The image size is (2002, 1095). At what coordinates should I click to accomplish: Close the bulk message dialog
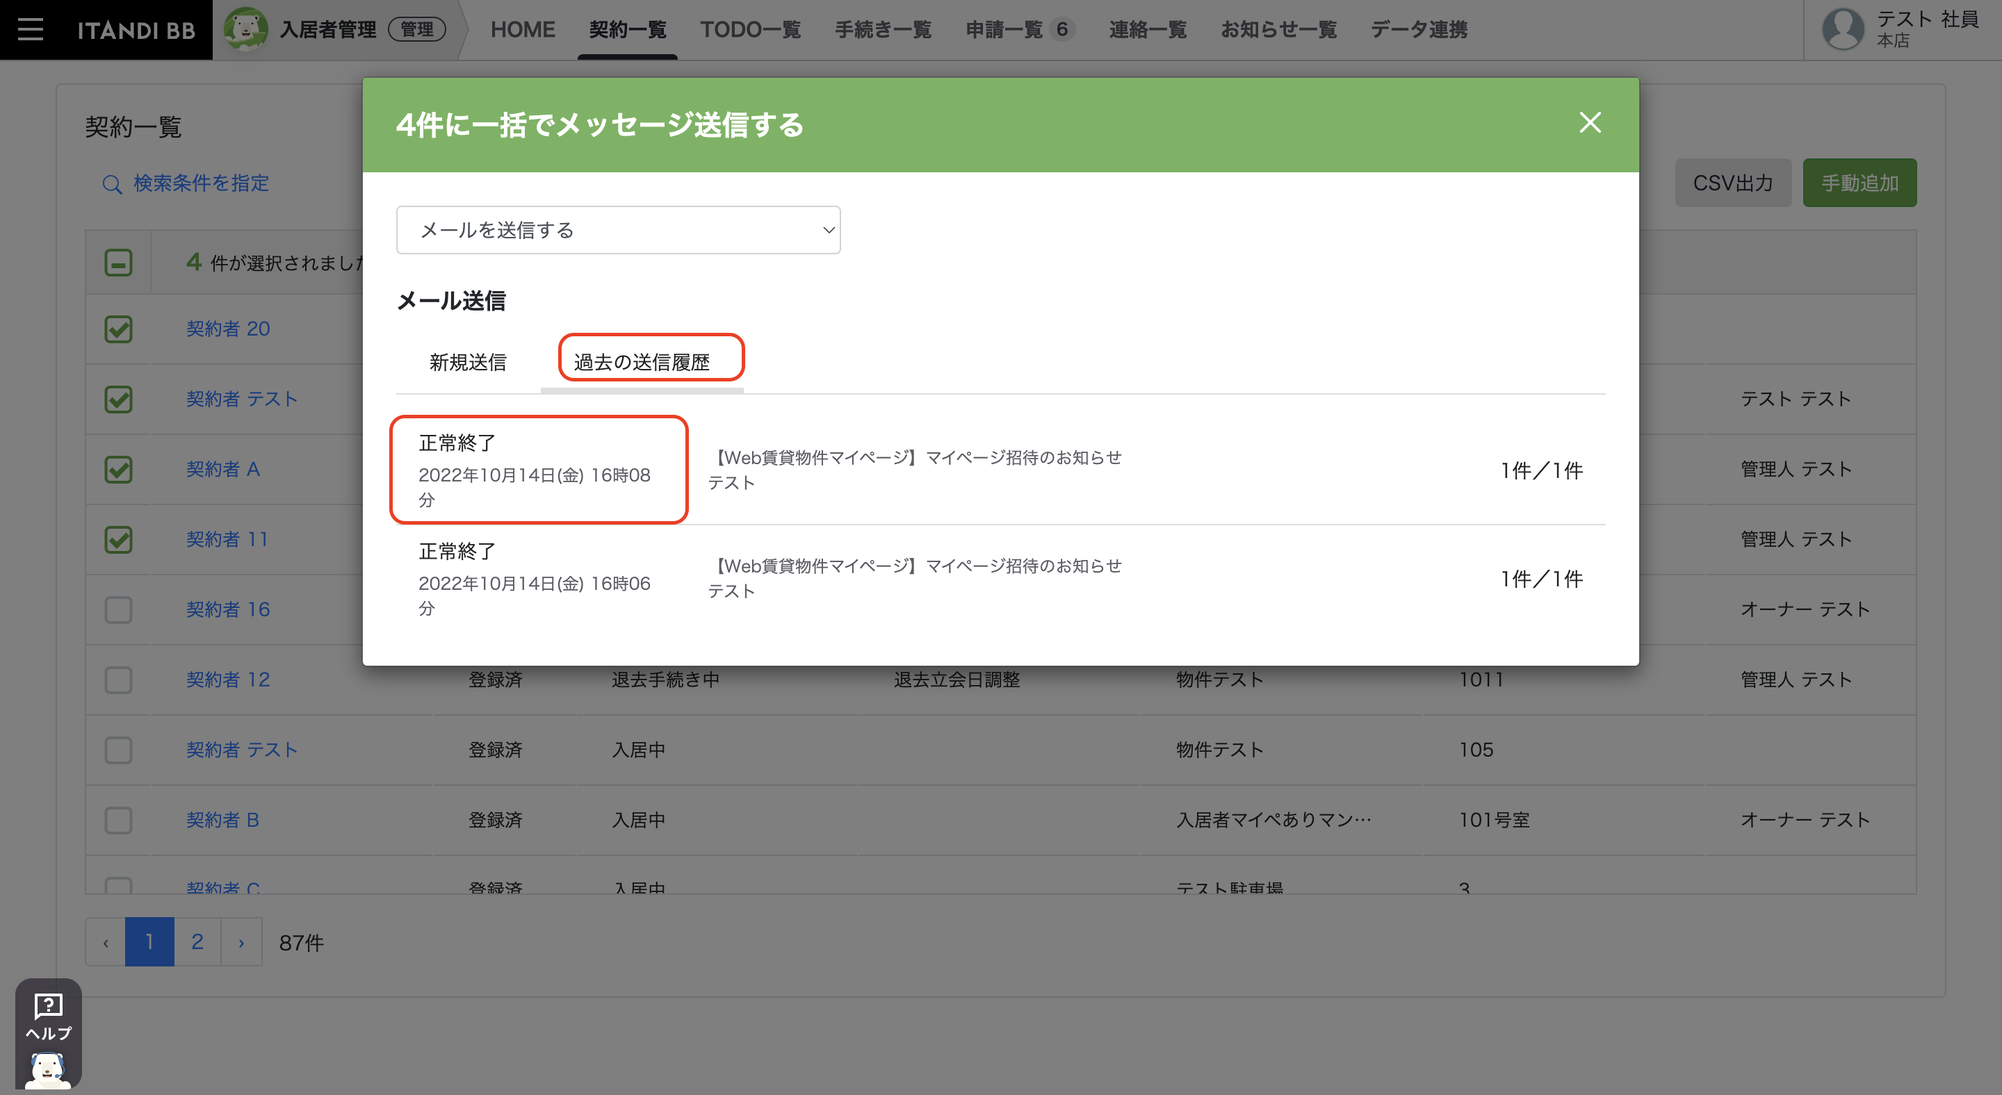tap(1590, 123)
